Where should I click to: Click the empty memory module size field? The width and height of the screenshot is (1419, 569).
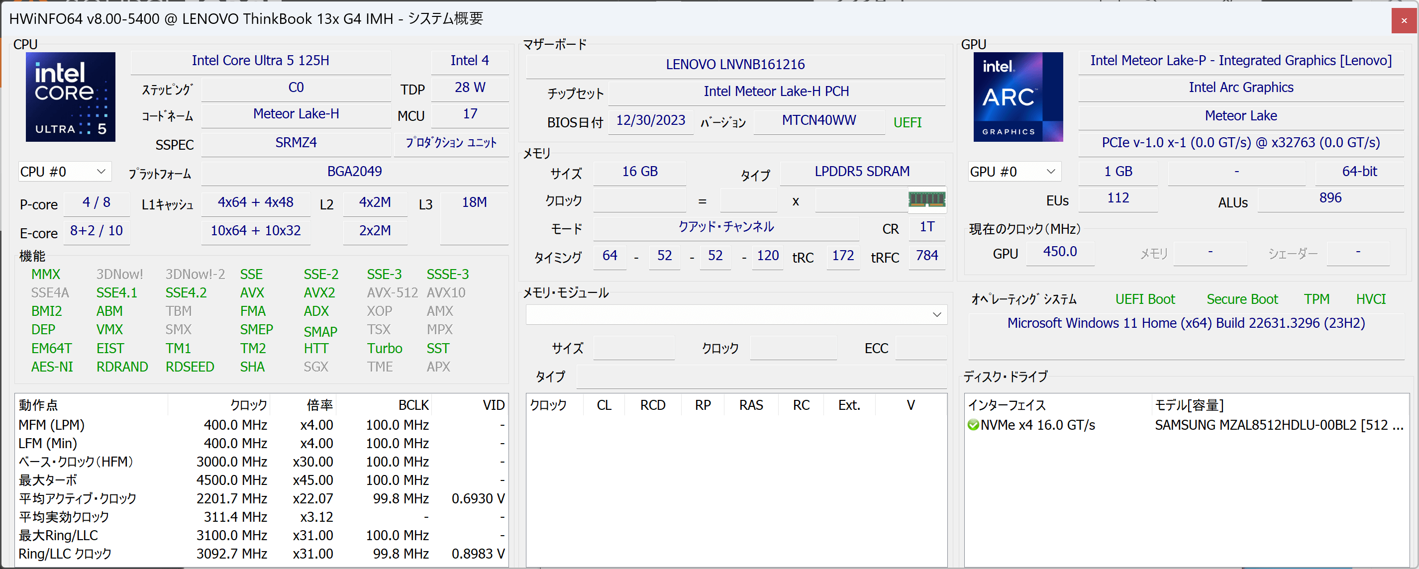tap(634, 348)
